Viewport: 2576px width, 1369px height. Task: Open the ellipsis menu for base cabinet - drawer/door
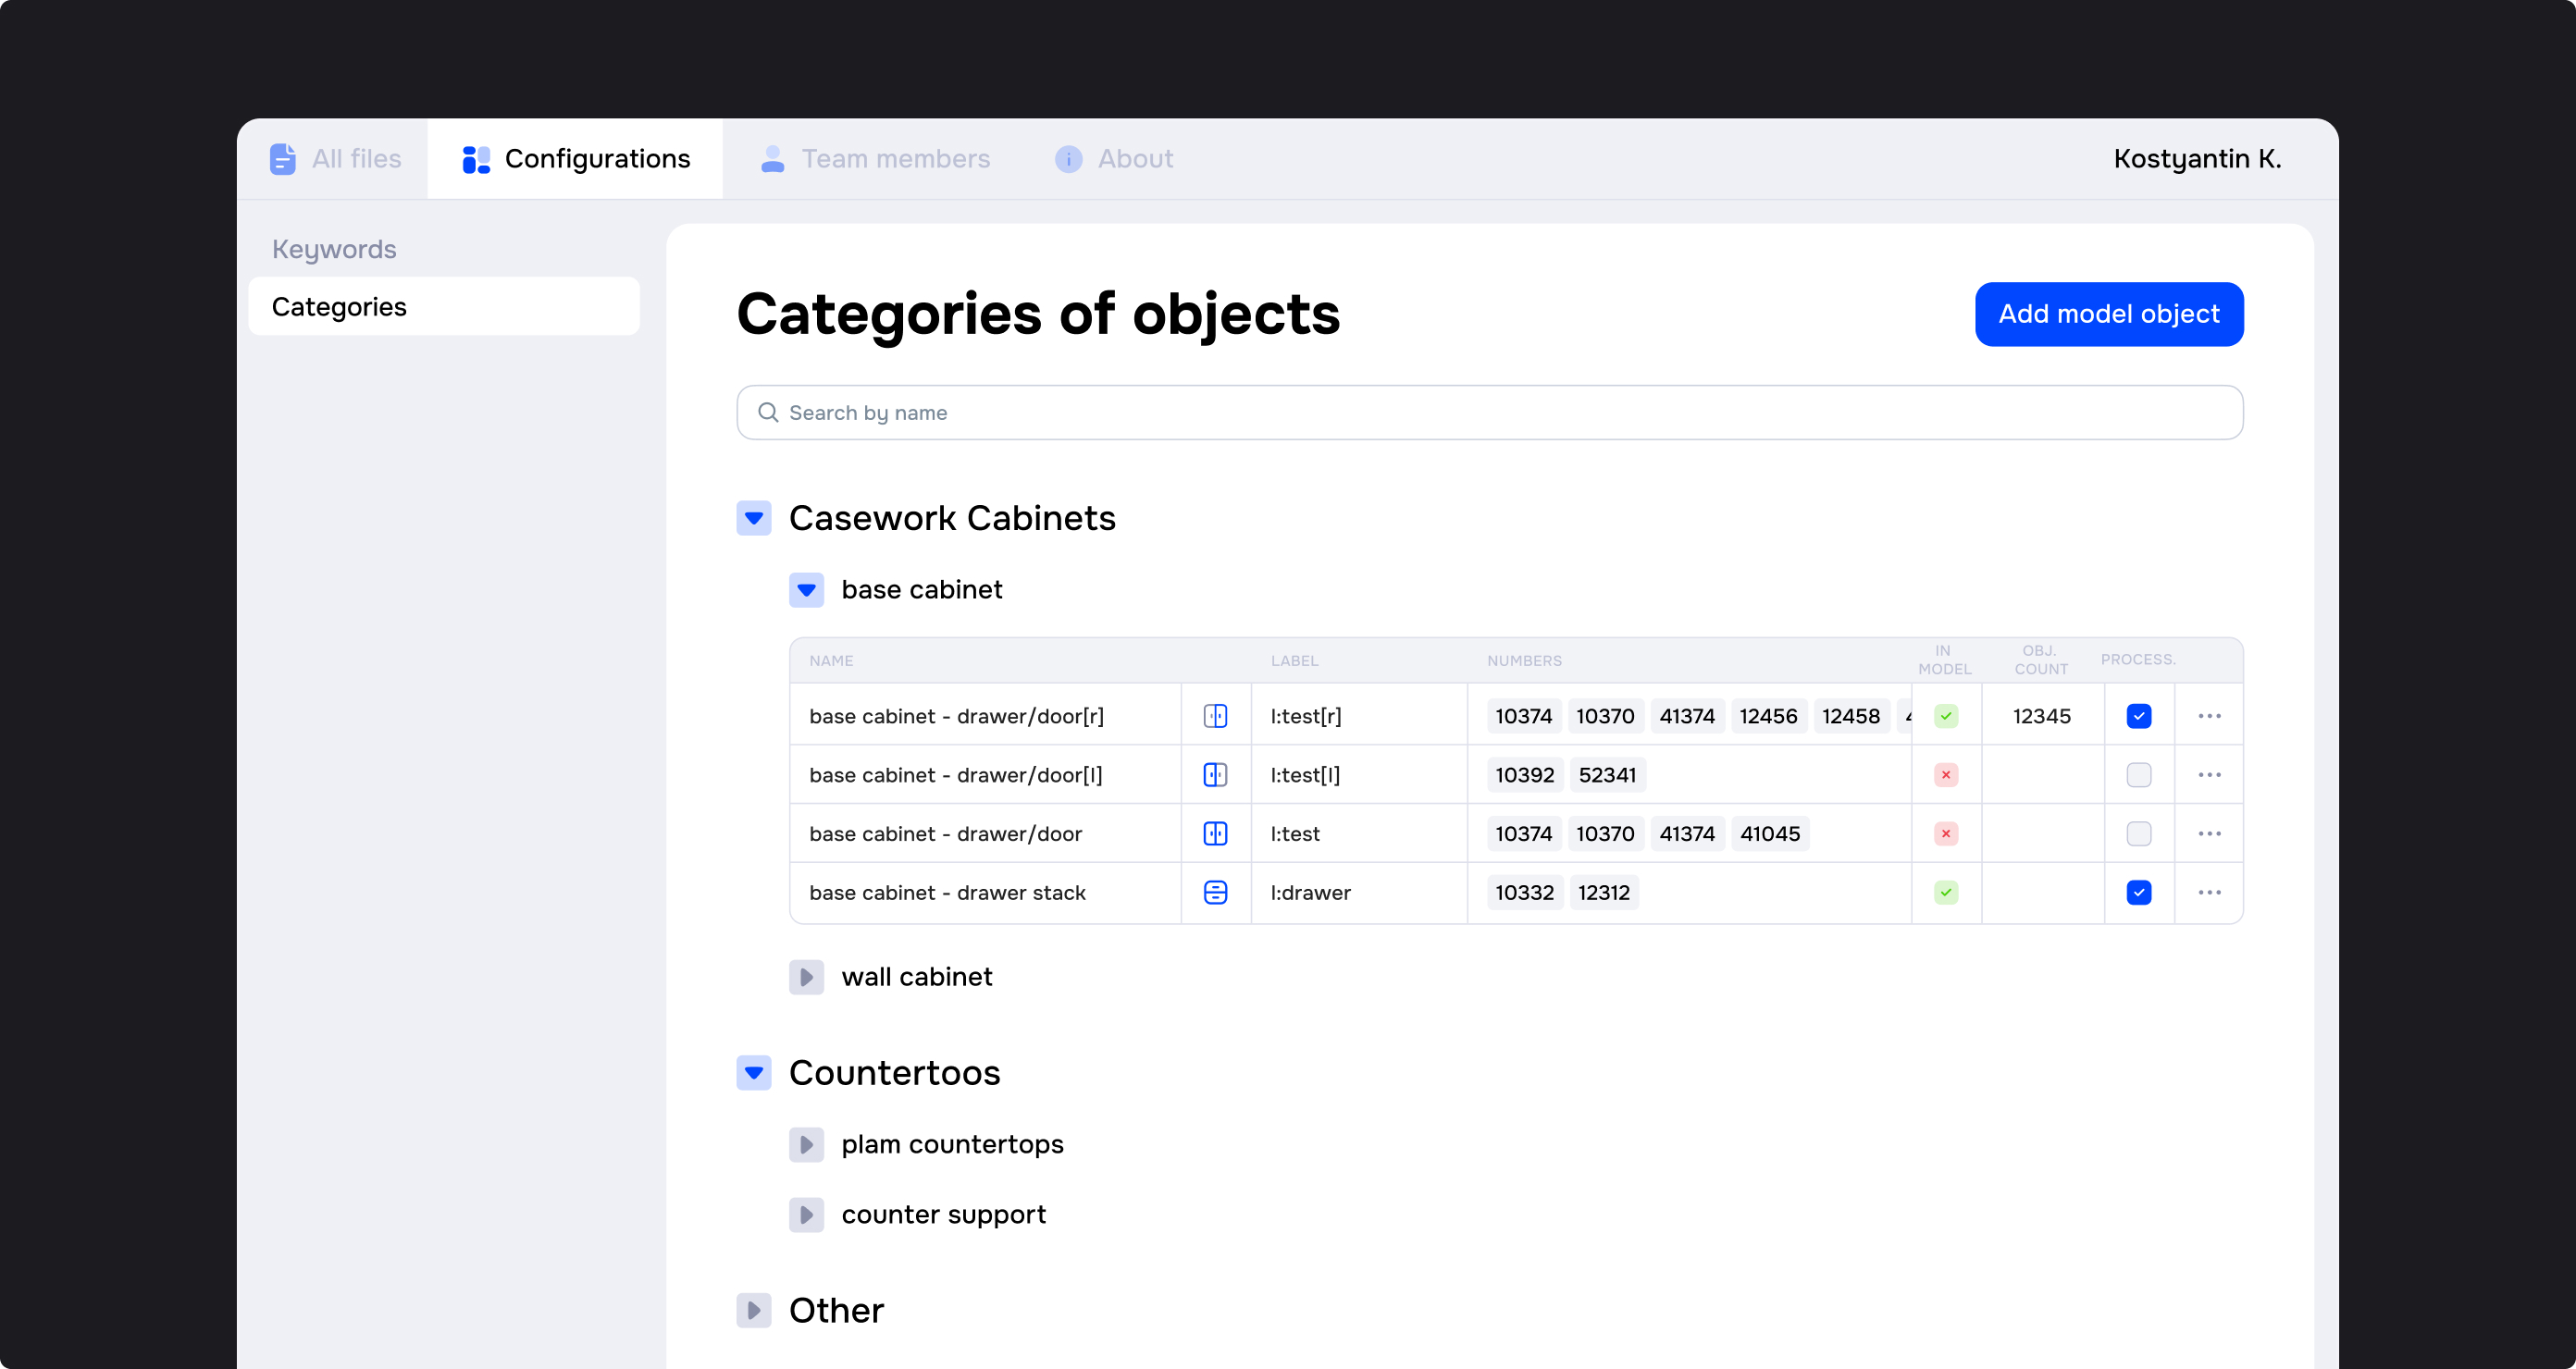[x=2210, y=833]
